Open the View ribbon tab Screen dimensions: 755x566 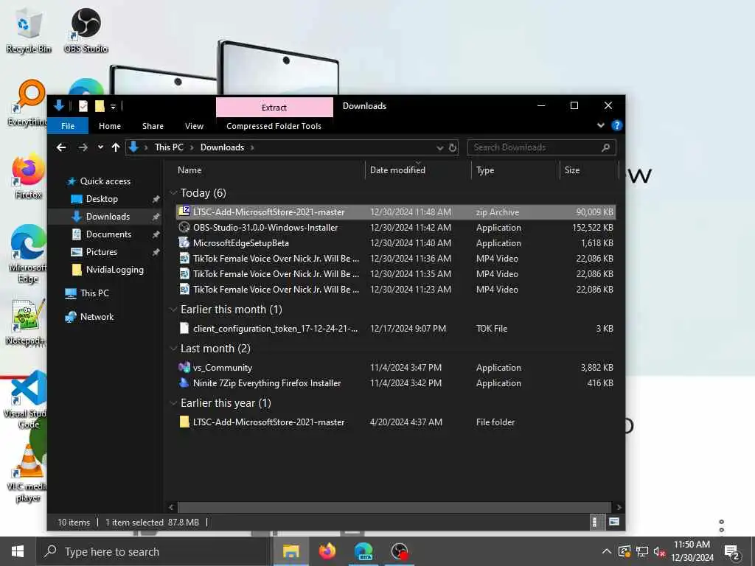pyautogui.click(x=194, y=126)
